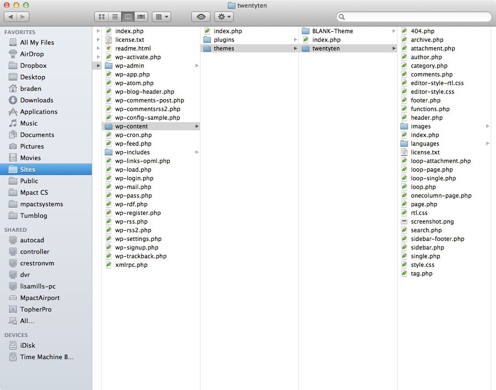Open the Public sidebar folder
This screenshot has width=496, height=390.
(46, 181)
